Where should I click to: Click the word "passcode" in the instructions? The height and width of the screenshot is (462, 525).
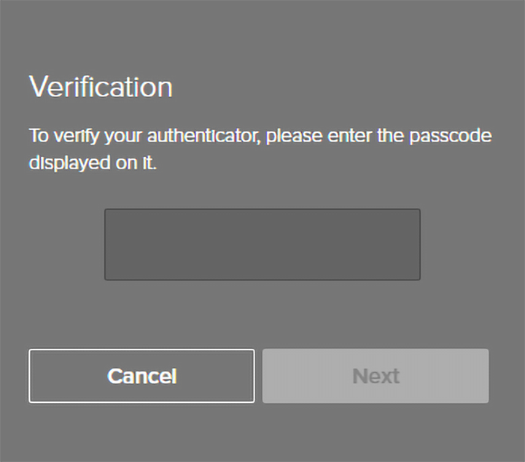pos(450,136)
